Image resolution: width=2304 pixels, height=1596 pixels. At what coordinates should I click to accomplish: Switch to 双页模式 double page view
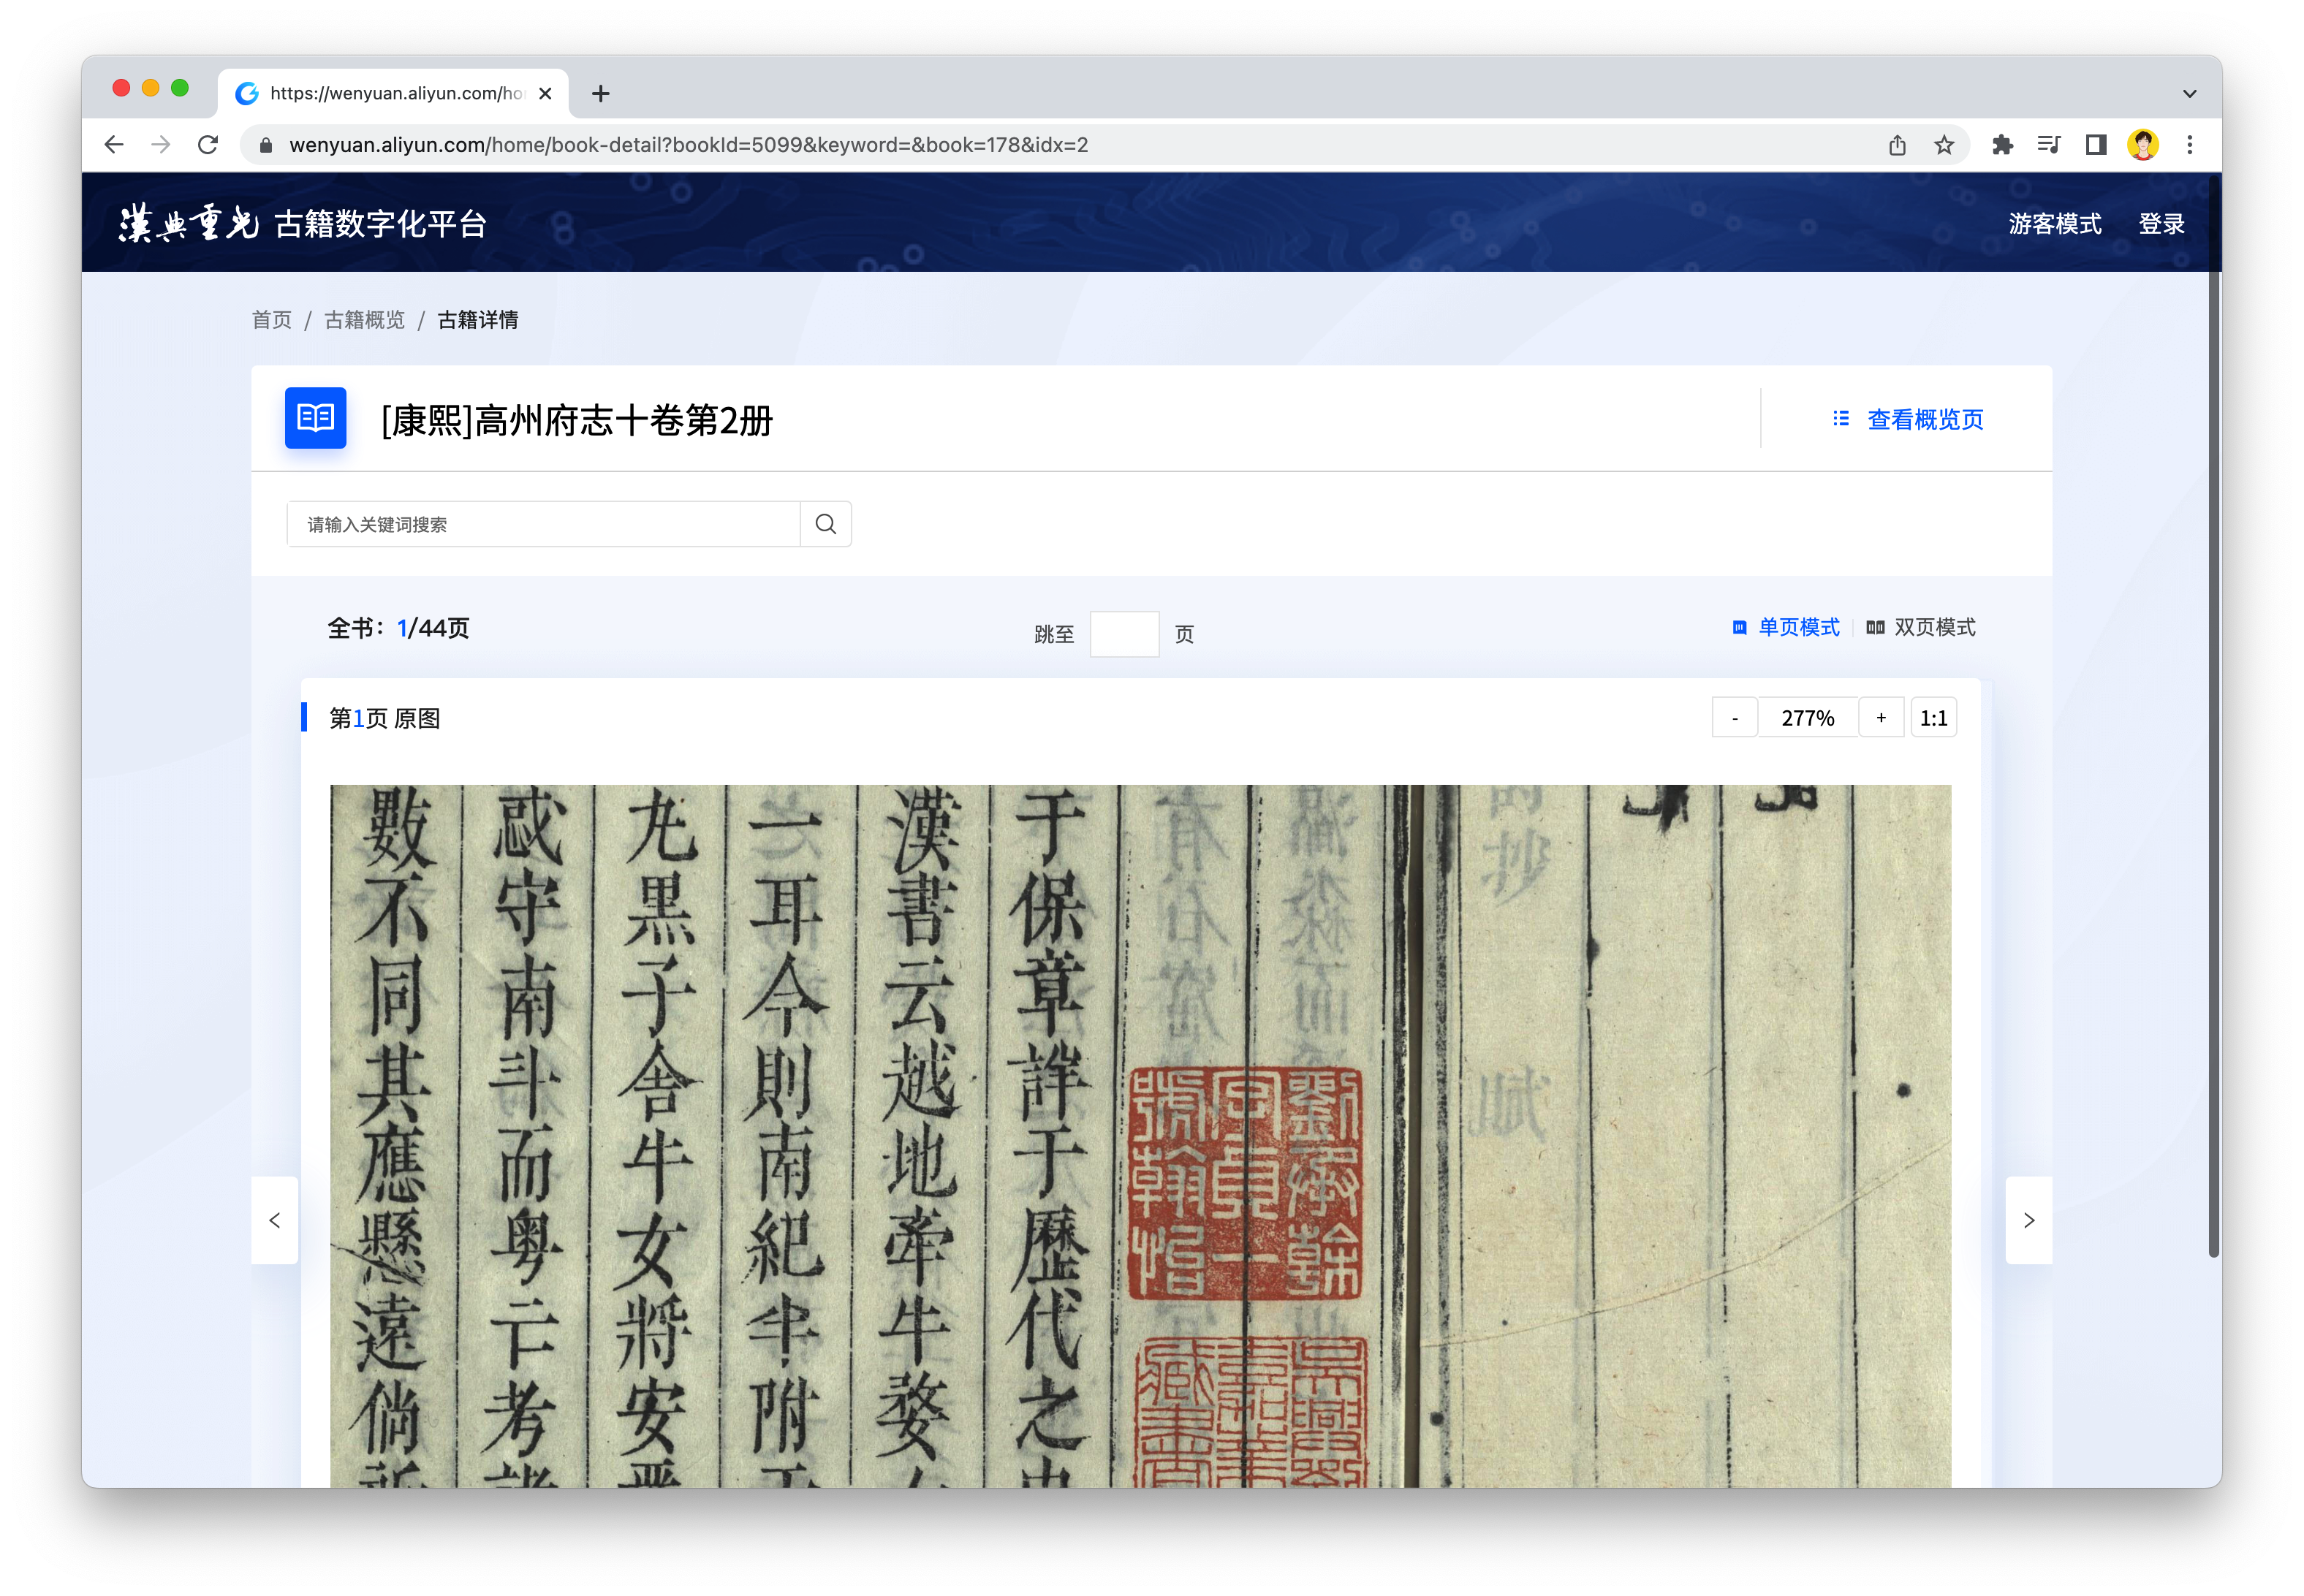[x=1921, y=627]
